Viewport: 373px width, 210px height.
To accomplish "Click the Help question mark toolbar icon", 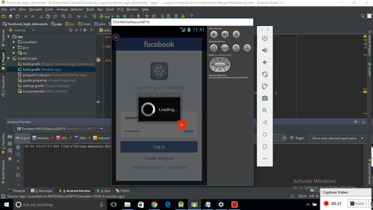I will tap(191, 16).
